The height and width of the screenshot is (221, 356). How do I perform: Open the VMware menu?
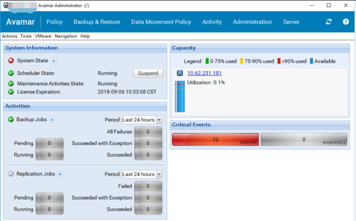pos(43,36)
